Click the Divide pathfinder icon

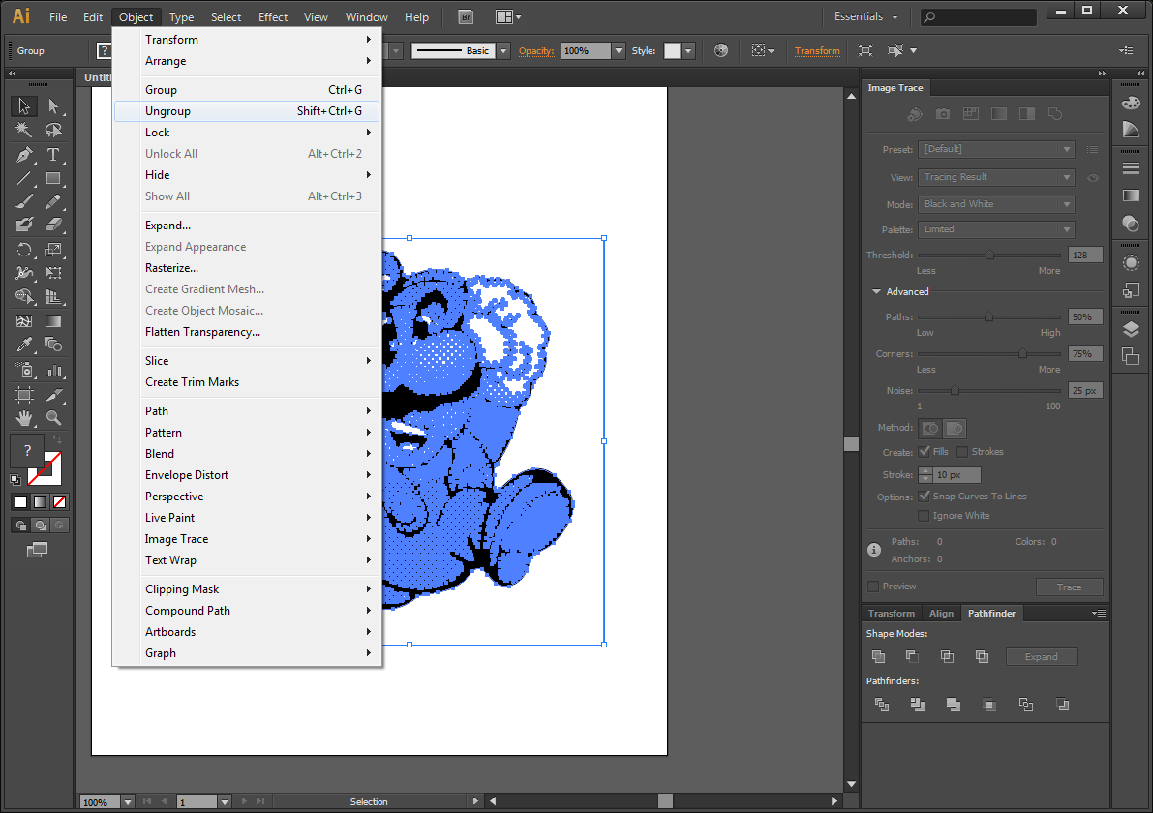[882, 705]
